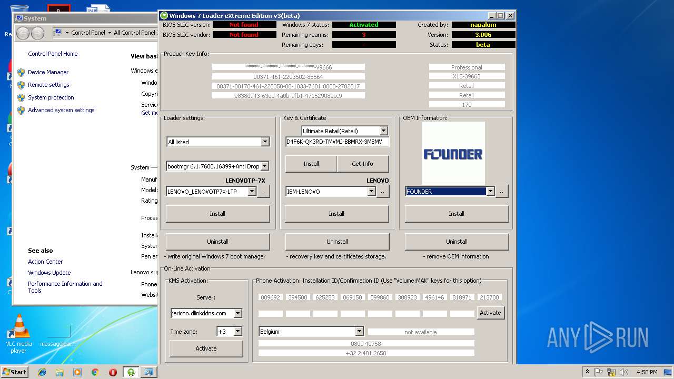Show hidden tray icons arrow
The height and width of the screenshot is (379, 674).
[x=587, y=372]
